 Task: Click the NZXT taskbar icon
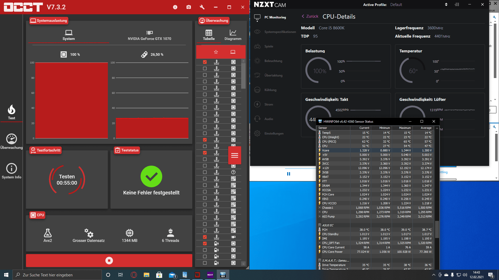click(x=210, y=275)
